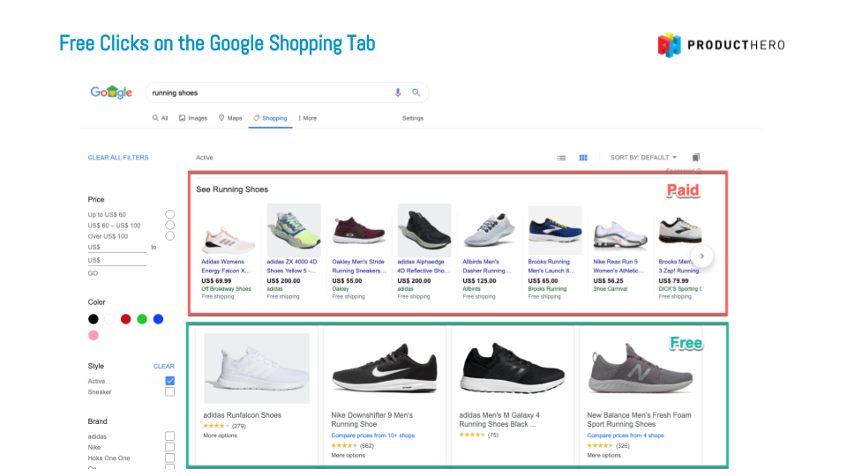Expand More options under Nike Downshifter

348,456
